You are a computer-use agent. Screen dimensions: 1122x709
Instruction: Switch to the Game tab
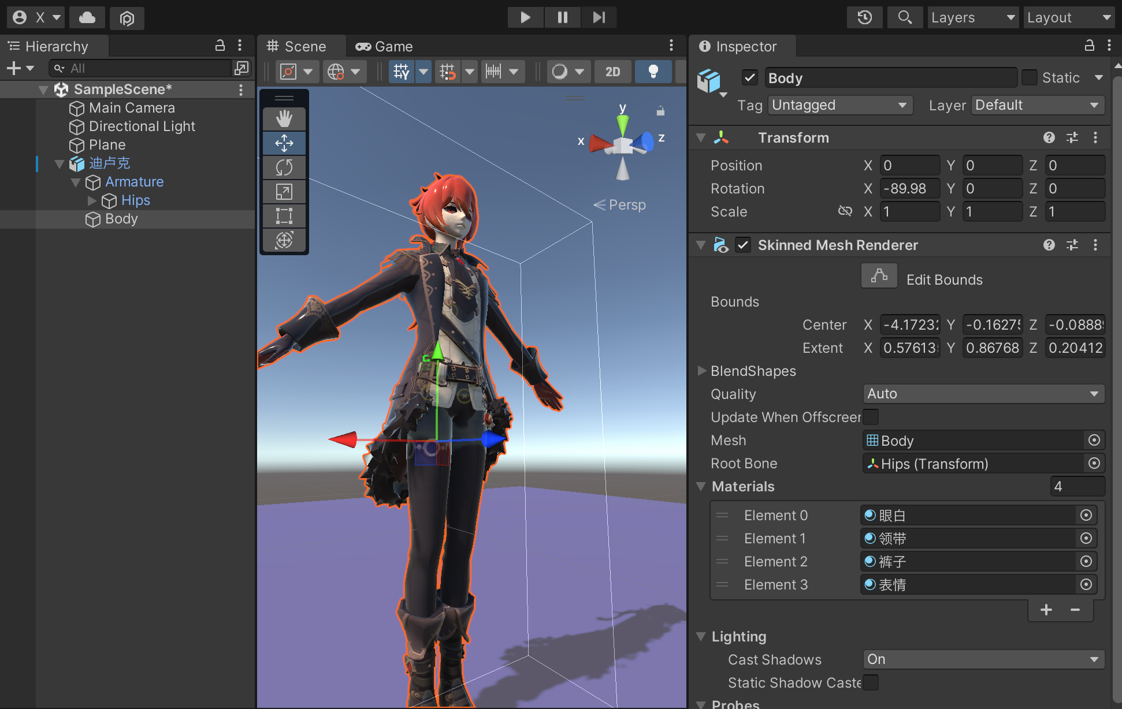tap(384, 46)
